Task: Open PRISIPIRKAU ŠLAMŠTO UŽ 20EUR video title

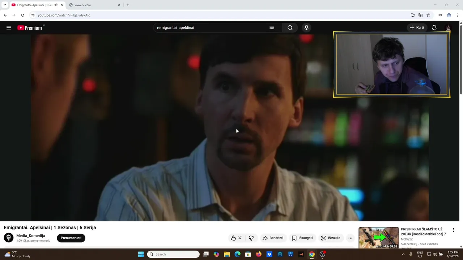Action: pyautogui.click(x=423, y=231)
